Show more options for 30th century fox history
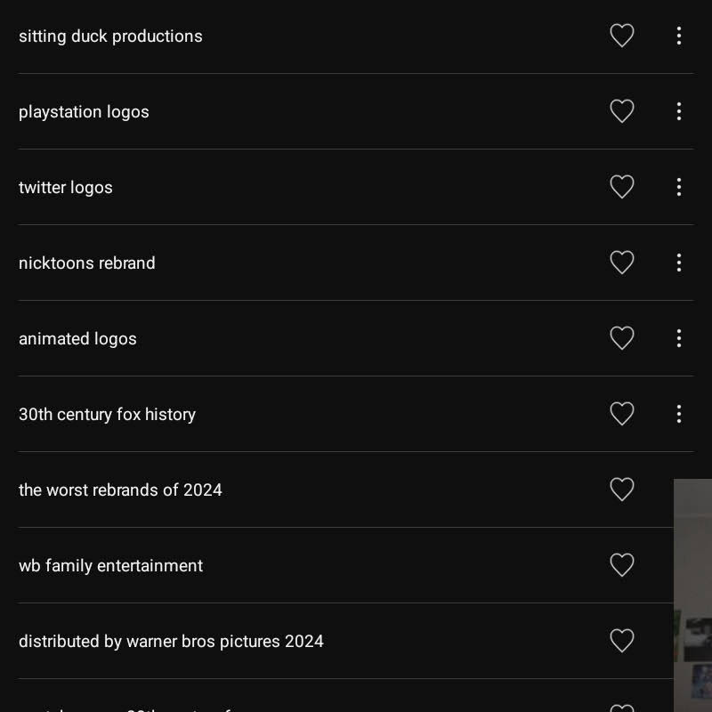Screen dimensions: 712x712 679,414
